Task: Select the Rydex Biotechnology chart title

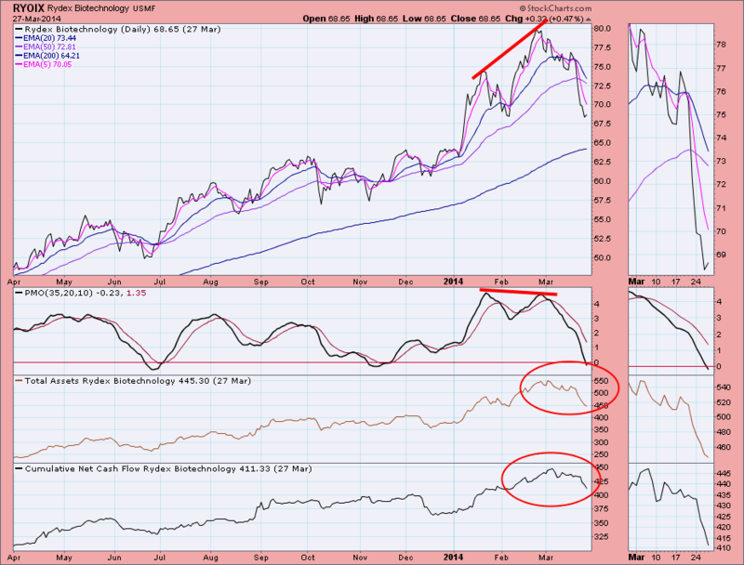Action: [88, 8]
